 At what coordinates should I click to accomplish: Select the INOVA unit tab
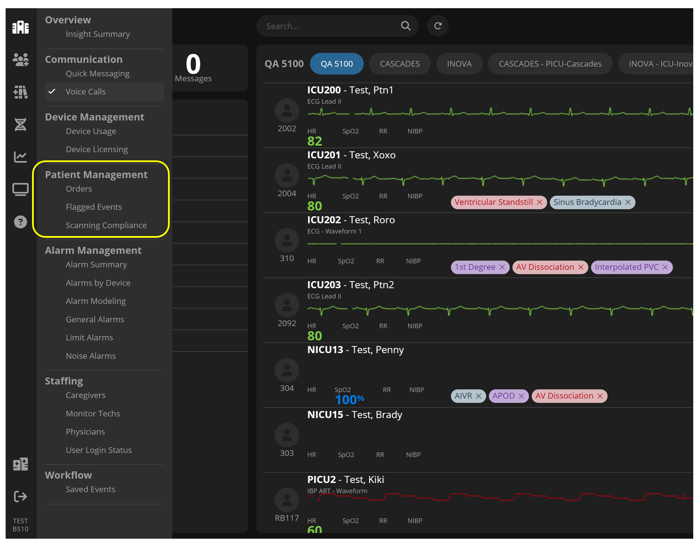tap(459, 64)
